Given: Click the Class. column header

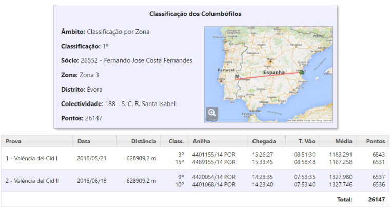Looking at the screenshot, I should click(176, 141).
